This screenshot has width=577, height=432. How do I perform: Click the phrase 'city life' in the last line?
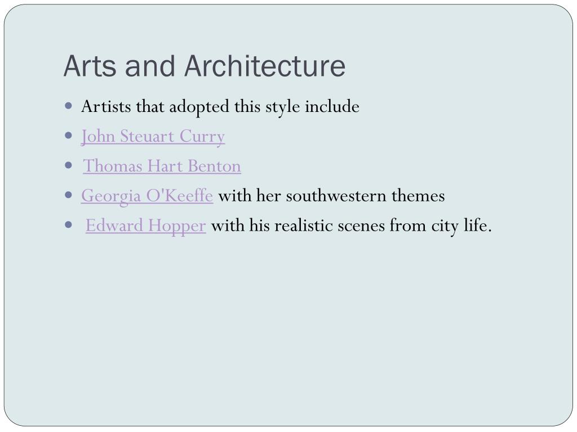tap(459, 226)
